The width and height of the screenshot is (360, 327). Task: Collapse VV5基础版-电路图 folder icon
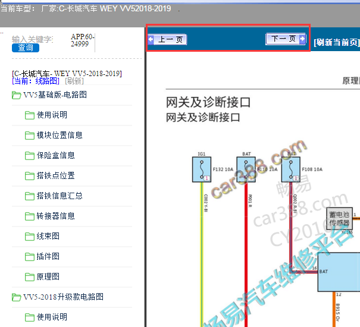coord(16,95)
